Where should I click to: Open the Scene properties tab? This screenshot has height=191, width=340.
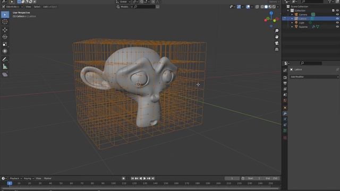tap(285, 94)
